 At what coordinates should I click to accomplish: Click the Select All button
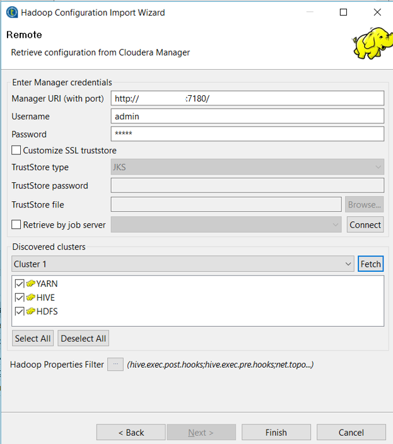(33, 338)
